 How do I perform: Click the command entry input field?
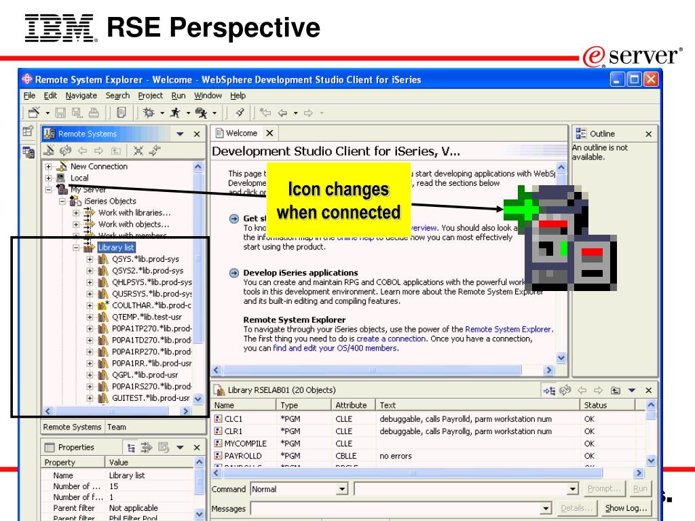(461, 489)
